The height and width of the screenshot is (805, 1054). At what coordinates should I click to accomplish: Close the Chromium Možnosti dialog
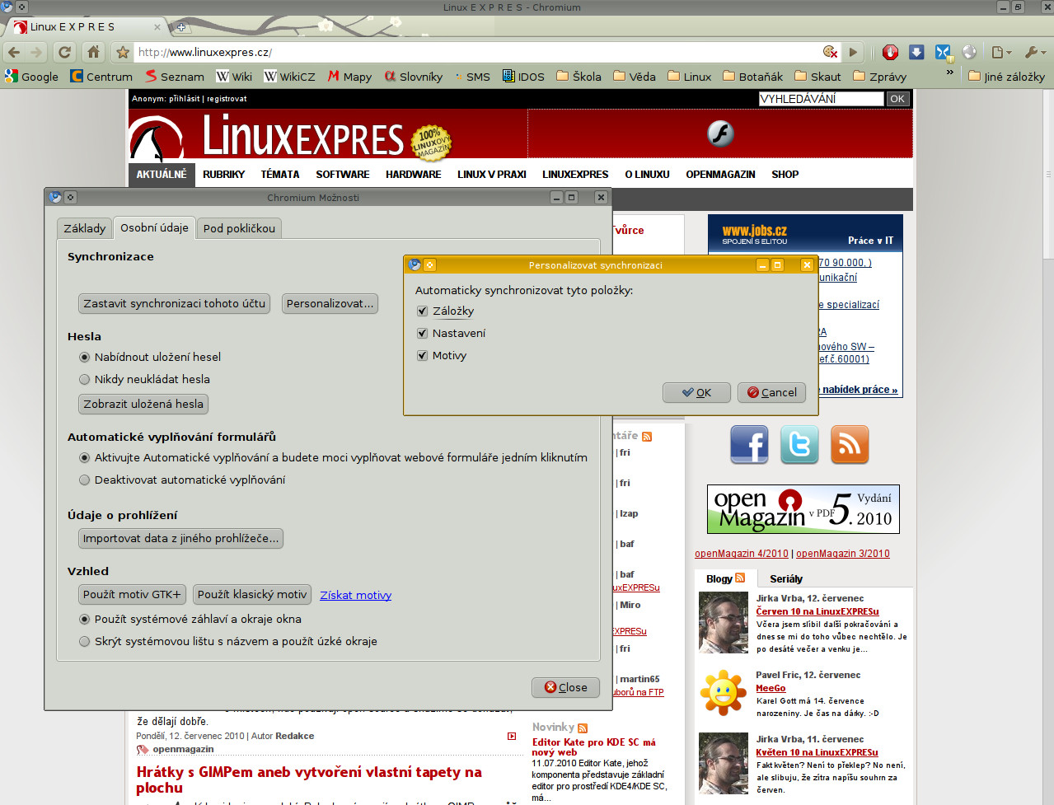coord(565,687)
